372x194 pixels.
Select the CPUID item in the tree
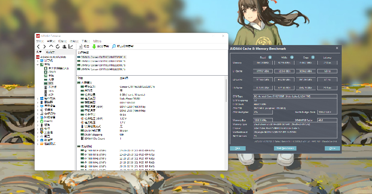tap(52, 72)
